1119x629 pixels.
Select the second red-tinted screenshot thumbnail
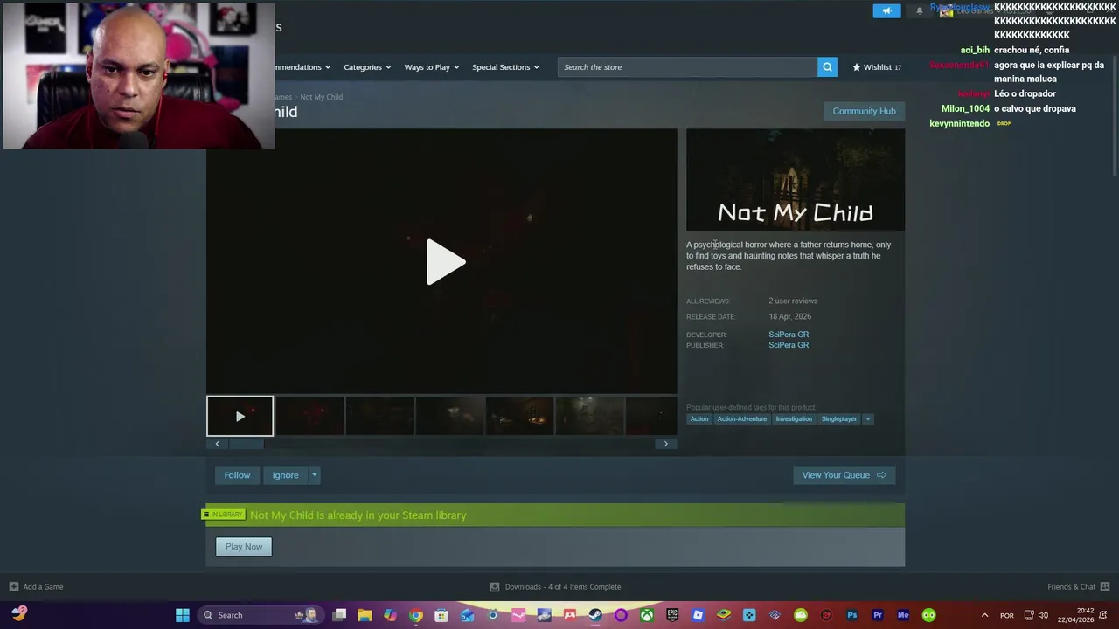tap(309, 416)
